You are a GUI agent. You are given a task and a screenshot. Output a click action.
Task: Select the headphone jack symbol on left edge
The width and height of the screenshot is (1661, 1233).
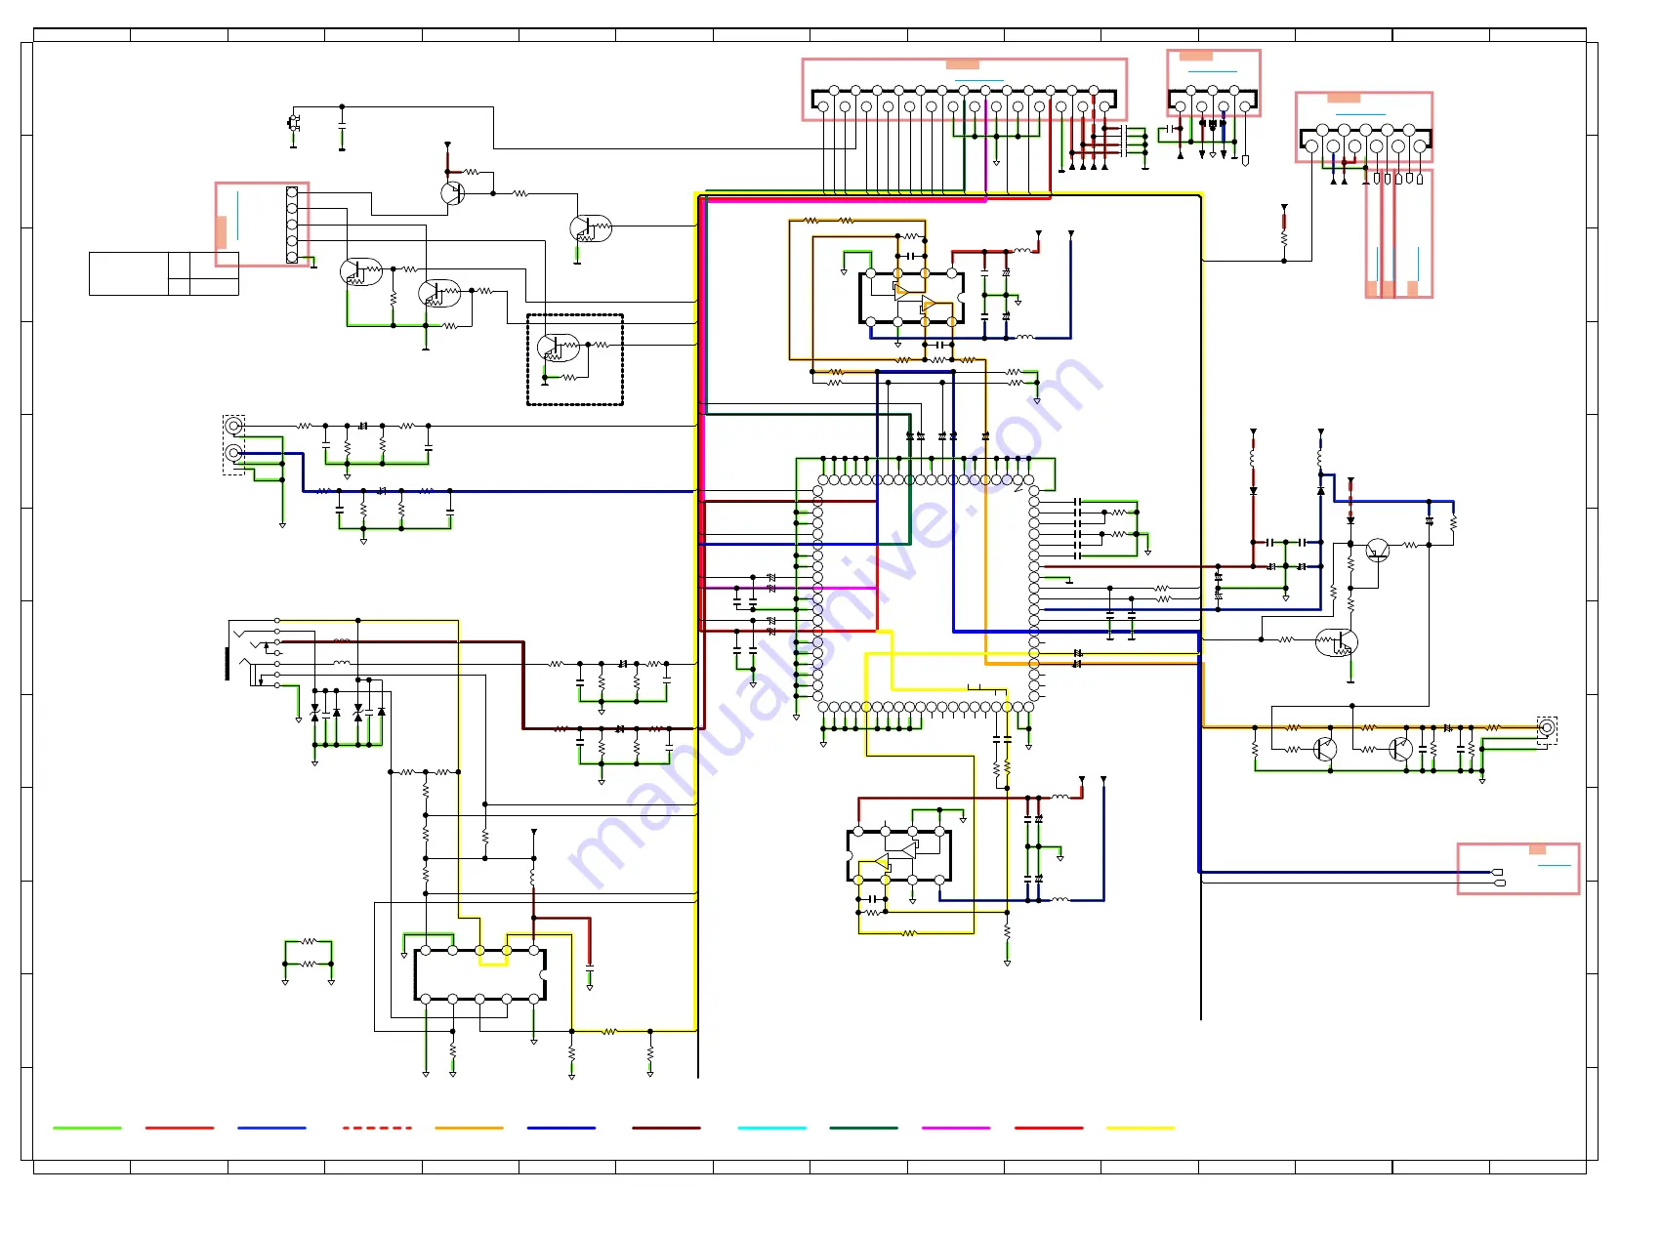(x=252, y=654)
